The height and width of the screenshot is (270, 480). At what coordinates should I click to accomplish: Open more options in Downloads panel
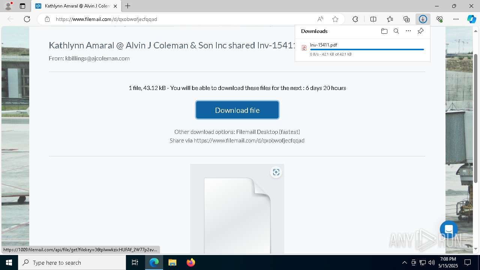click(408, 31)
